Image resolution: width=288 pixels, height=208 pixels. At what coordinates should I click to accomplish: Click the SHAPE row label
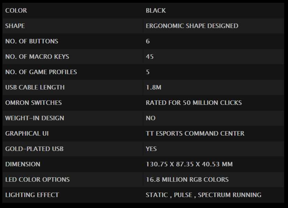[x=15, y=26]
